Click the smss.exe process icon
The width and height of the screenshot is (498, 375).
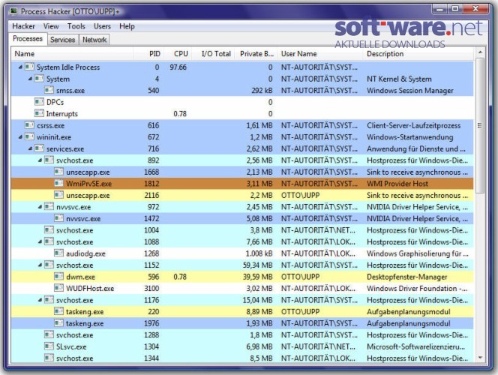coord(49,90)
